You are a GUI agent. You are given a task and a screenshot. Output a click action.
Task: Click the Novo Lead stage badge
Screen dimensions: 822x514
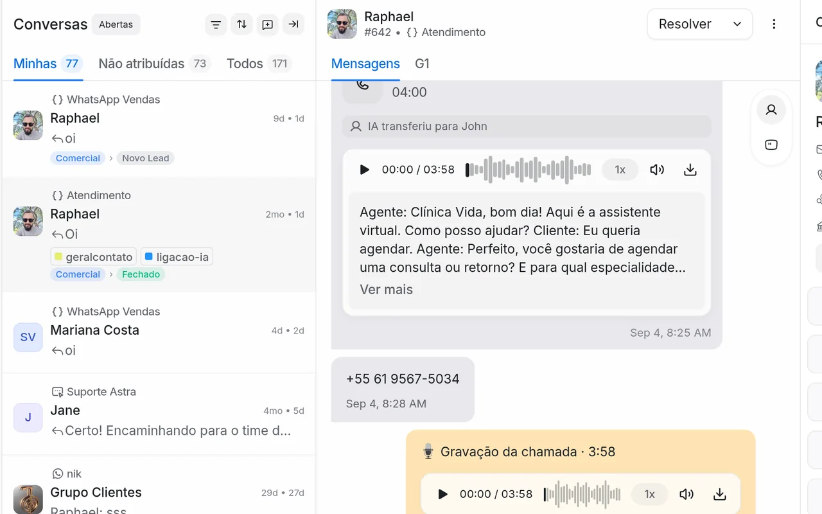click(x=146, y=158)
